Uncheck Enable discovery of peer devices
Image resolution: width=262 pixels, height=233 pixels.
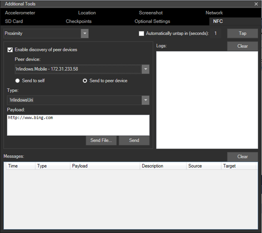[x=10, y=50]
